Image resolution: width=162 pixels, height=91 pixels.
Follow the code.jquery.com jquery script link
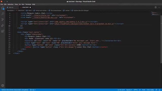(71, 22)
